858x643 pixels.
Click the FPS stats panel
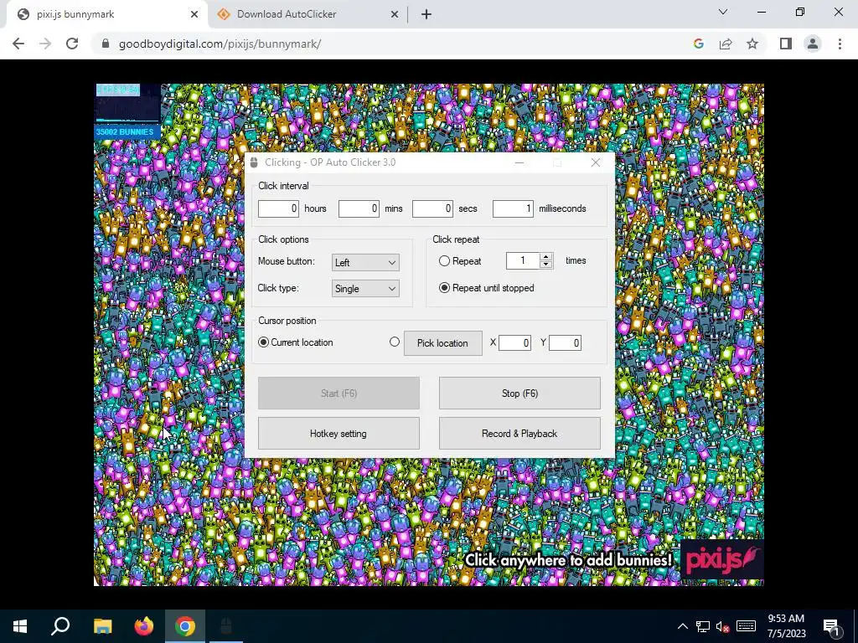[x=127, y=104]
